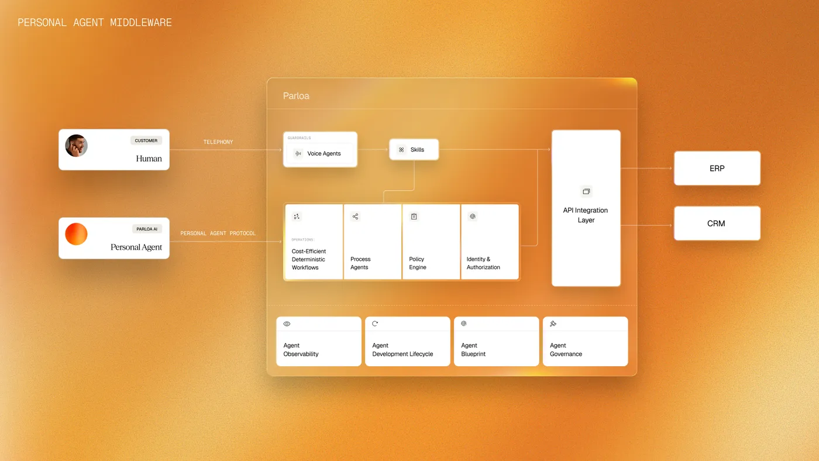
Task: Select the "Skills" text
Action: click(417, 150)
